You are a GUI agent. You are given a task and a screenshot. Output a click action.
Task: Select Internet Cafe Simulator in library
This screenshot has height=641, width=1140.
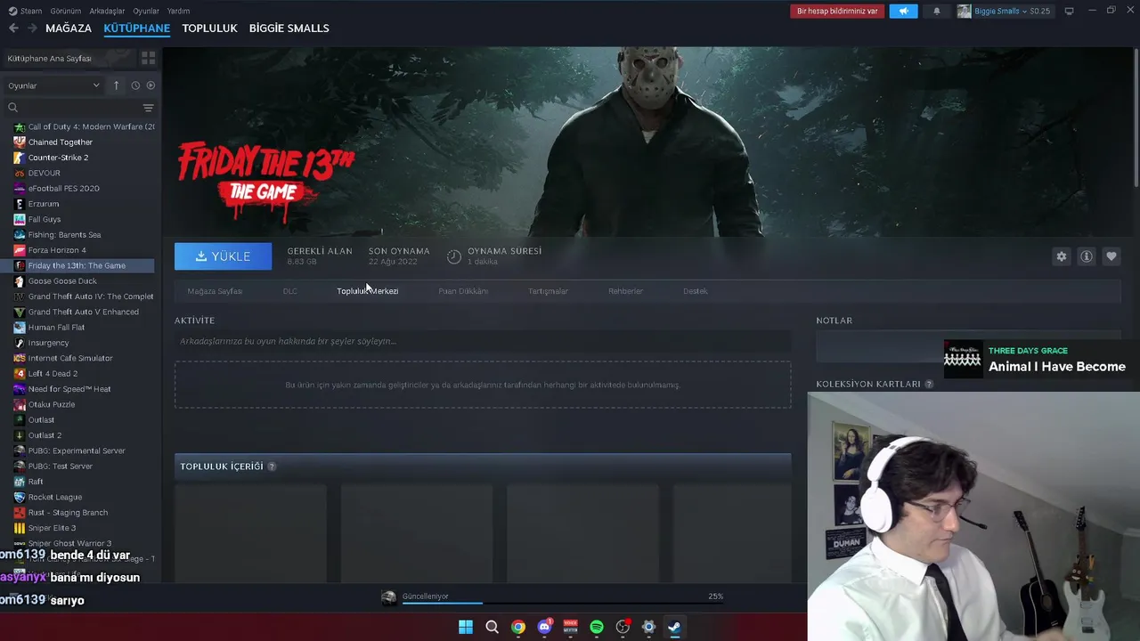click(x=70, y=358)
